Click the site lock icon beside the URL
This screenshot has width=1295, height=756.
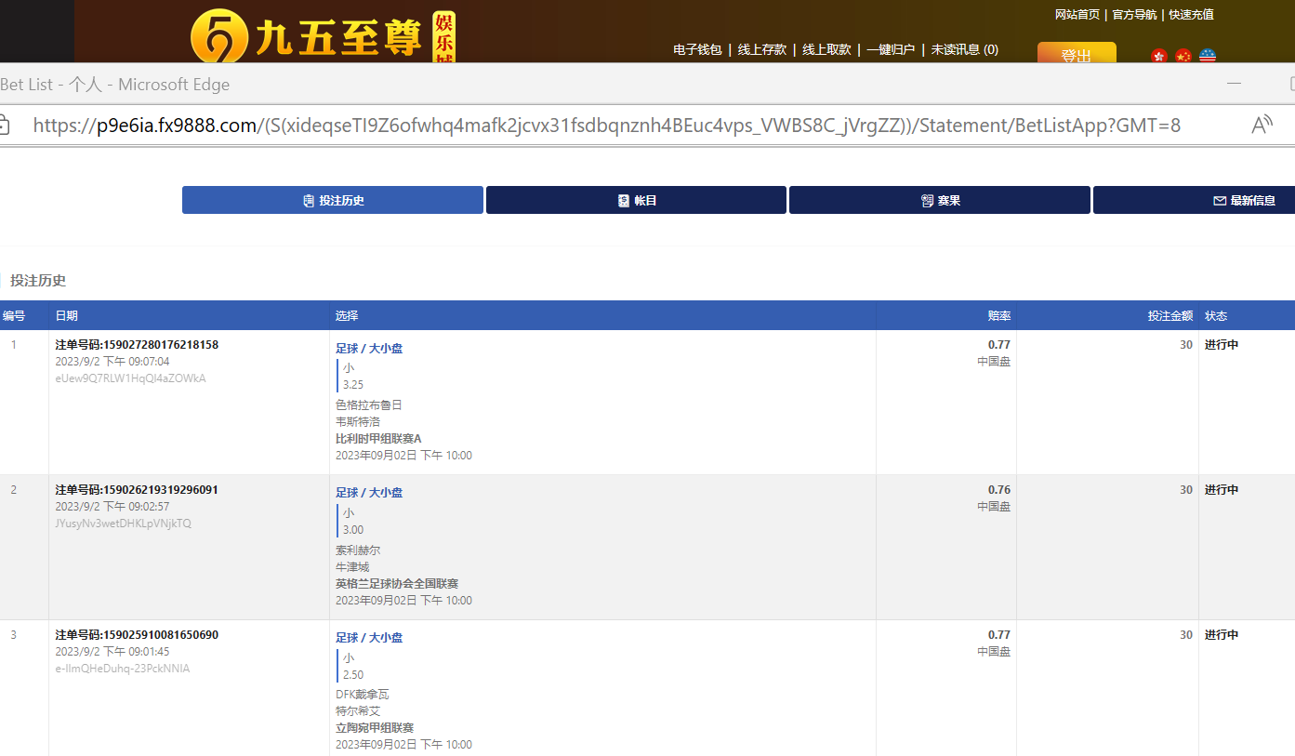pos(5,126)
